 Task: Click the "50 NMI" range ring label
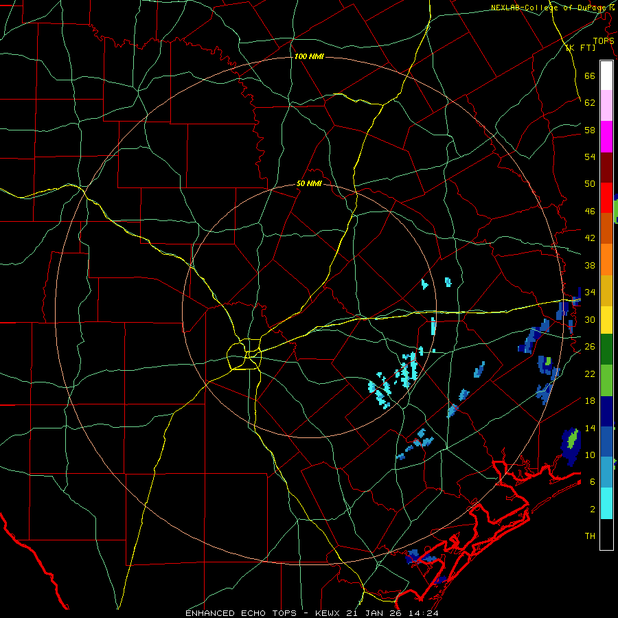click(310, 183)
